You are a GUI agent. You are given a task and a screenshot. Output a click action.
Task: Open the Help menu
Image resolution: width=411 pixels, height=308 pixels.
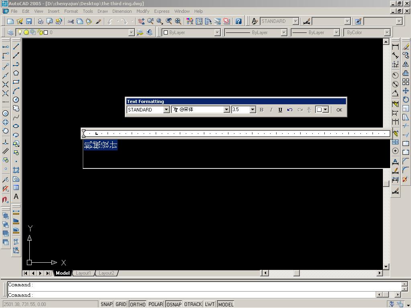(198, 11)
